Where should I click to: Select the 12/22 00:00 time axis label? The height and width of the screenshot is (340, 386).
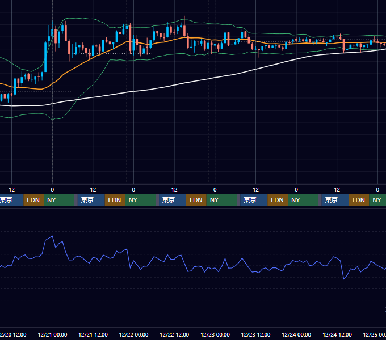click(x=133, y=334)
